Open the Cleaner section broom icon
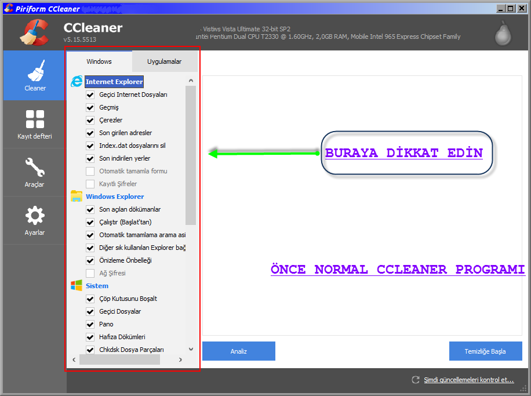 pos(36,71)
